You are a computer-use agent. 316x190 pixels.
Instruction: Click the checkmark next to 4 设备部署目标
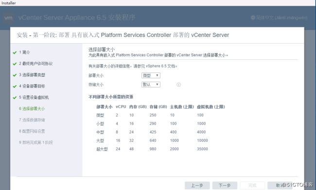coord(15,86)
